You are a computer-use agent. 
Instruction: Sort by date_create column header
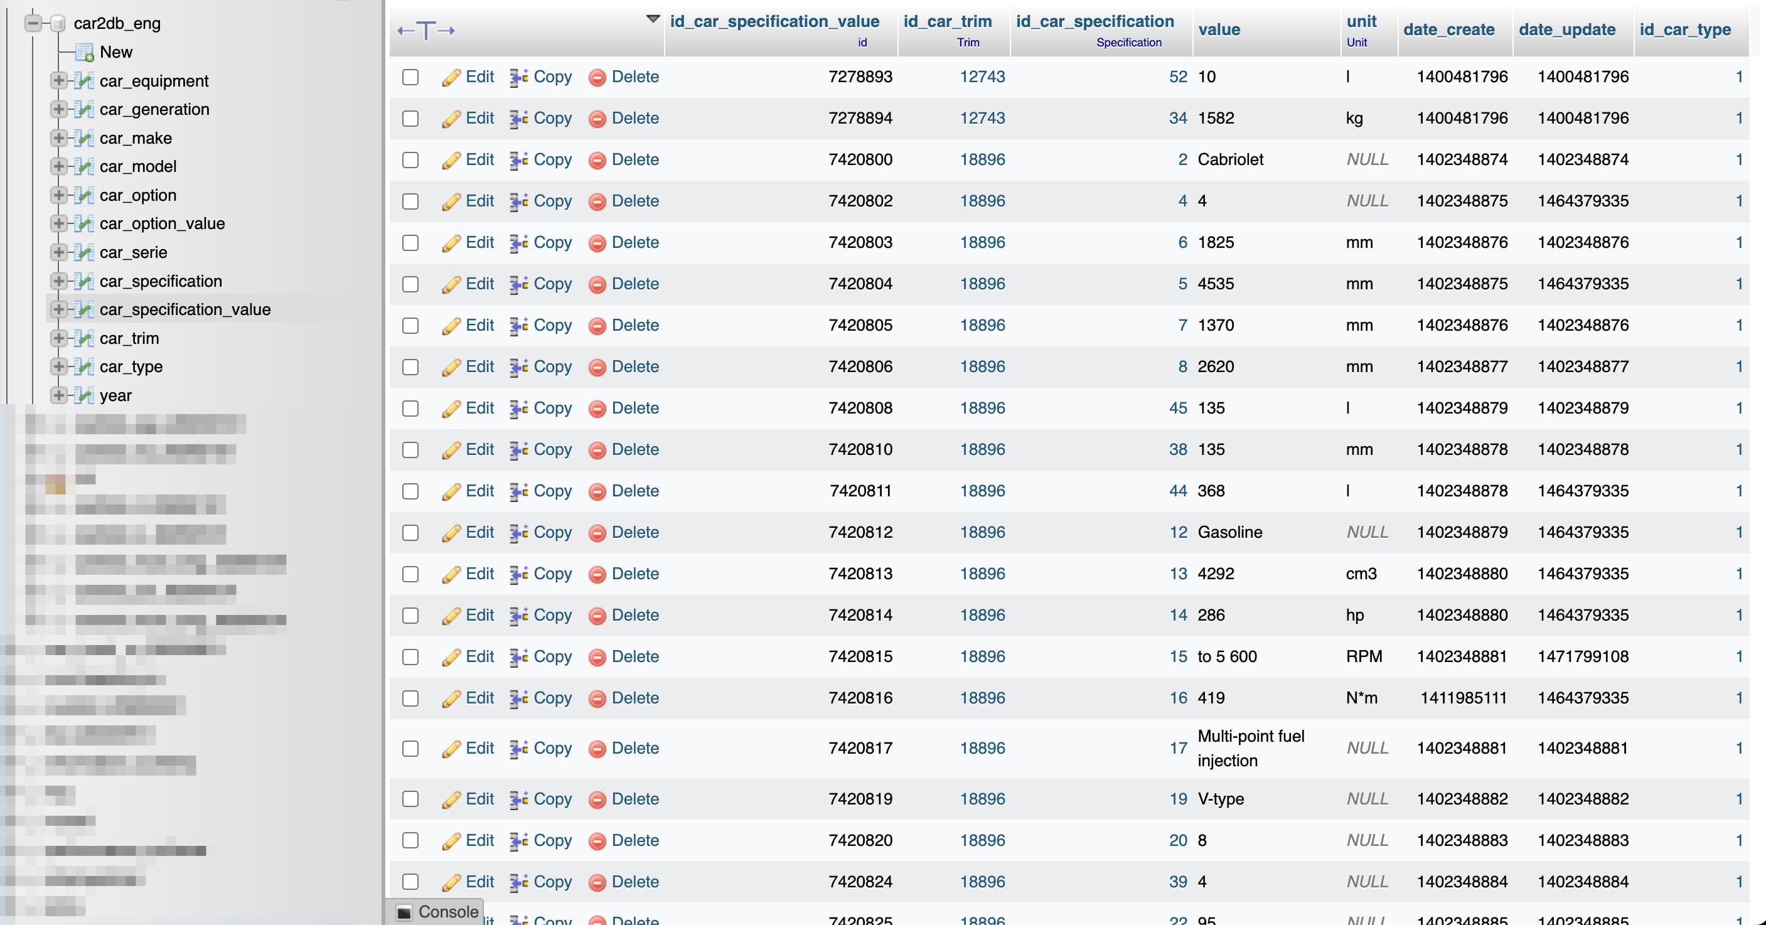click(x=1448, y=29)
